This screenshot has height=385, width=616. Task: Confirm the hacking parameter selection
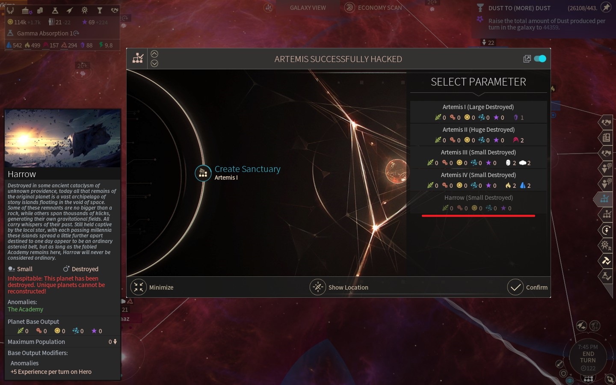tap(527, 287)
